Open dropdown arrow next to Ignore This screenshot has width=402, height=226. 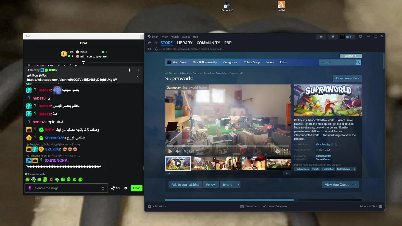click(238, 185)
